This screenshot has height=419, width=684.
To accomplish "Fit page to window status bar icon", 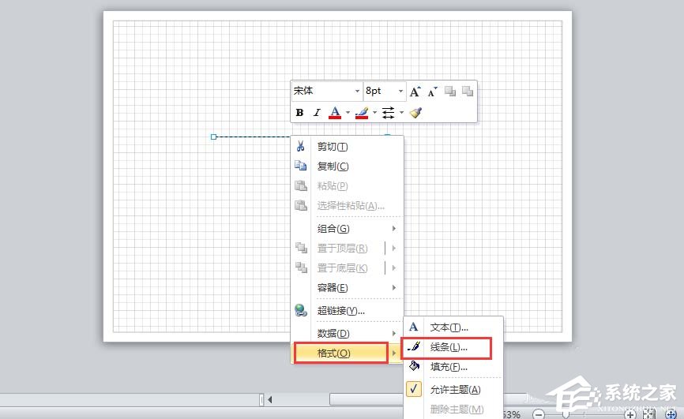I will click(x=649, y=414).
